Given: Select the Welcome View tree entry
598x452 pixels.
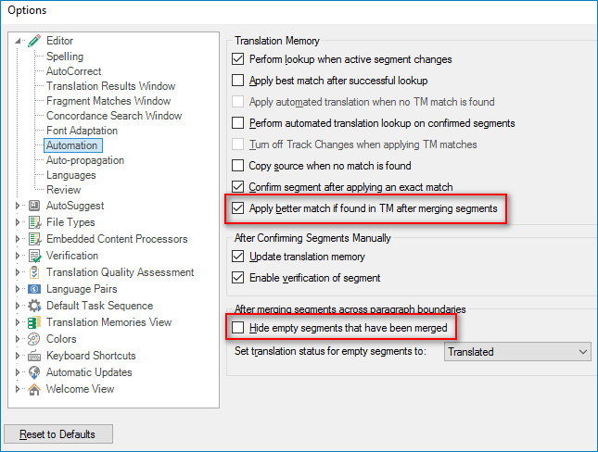Looking at the screenshot, I should coord(80,389).
